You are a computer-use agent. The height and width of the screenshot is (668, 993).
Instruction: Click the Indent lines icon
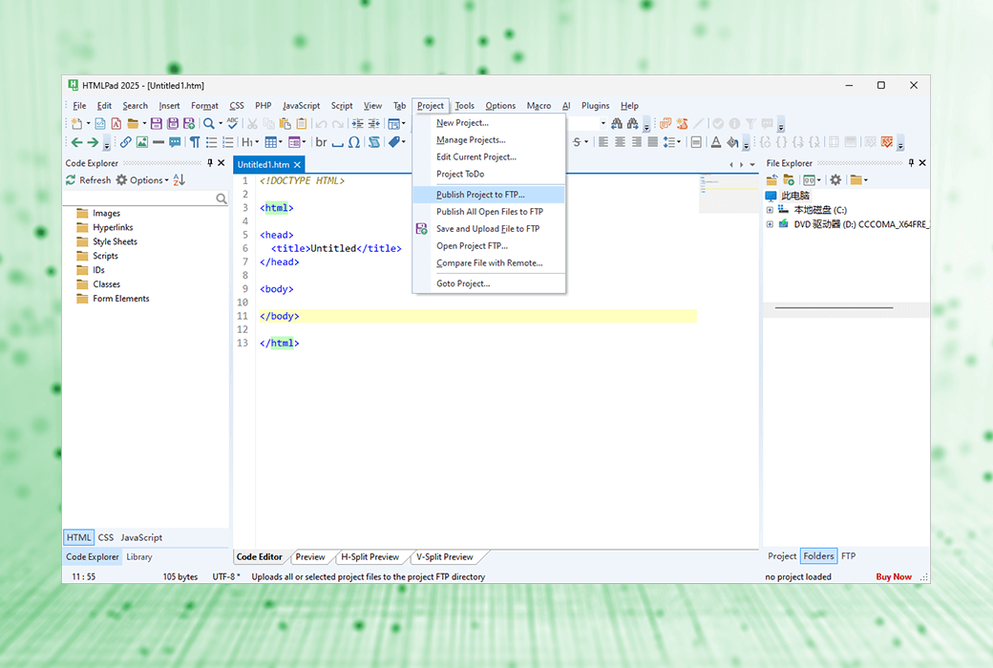[x=358, y=123]
